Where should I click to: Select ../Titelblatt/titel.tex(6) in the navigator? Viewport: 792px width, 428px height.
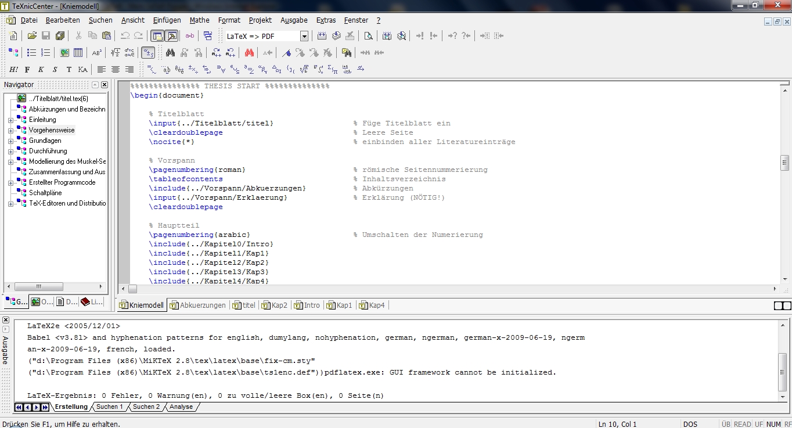(58, 99)
